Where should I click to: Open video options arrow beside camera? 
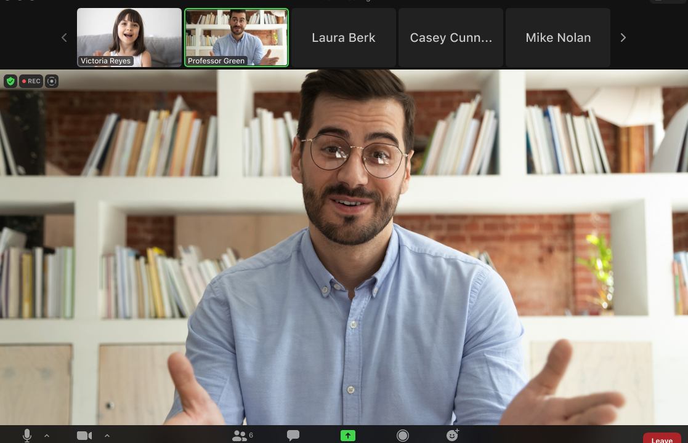(107, 436)
